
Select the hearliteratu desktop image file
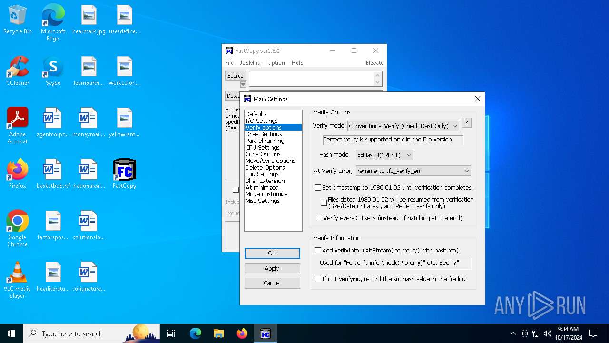pos(53,277)
